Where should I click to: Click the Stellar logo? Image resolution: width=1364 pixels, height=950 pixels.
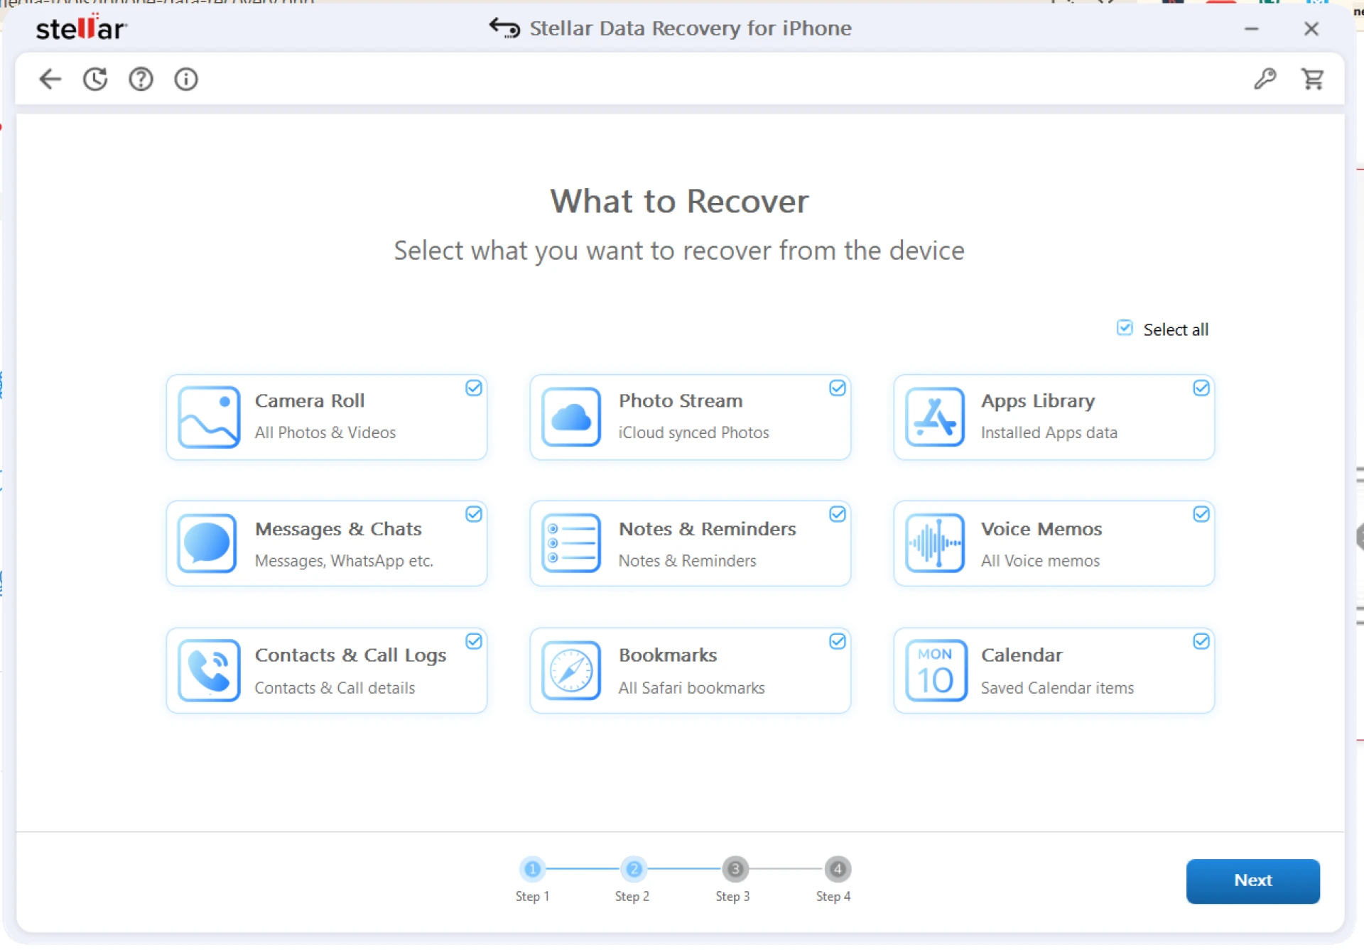click(80, 28)
